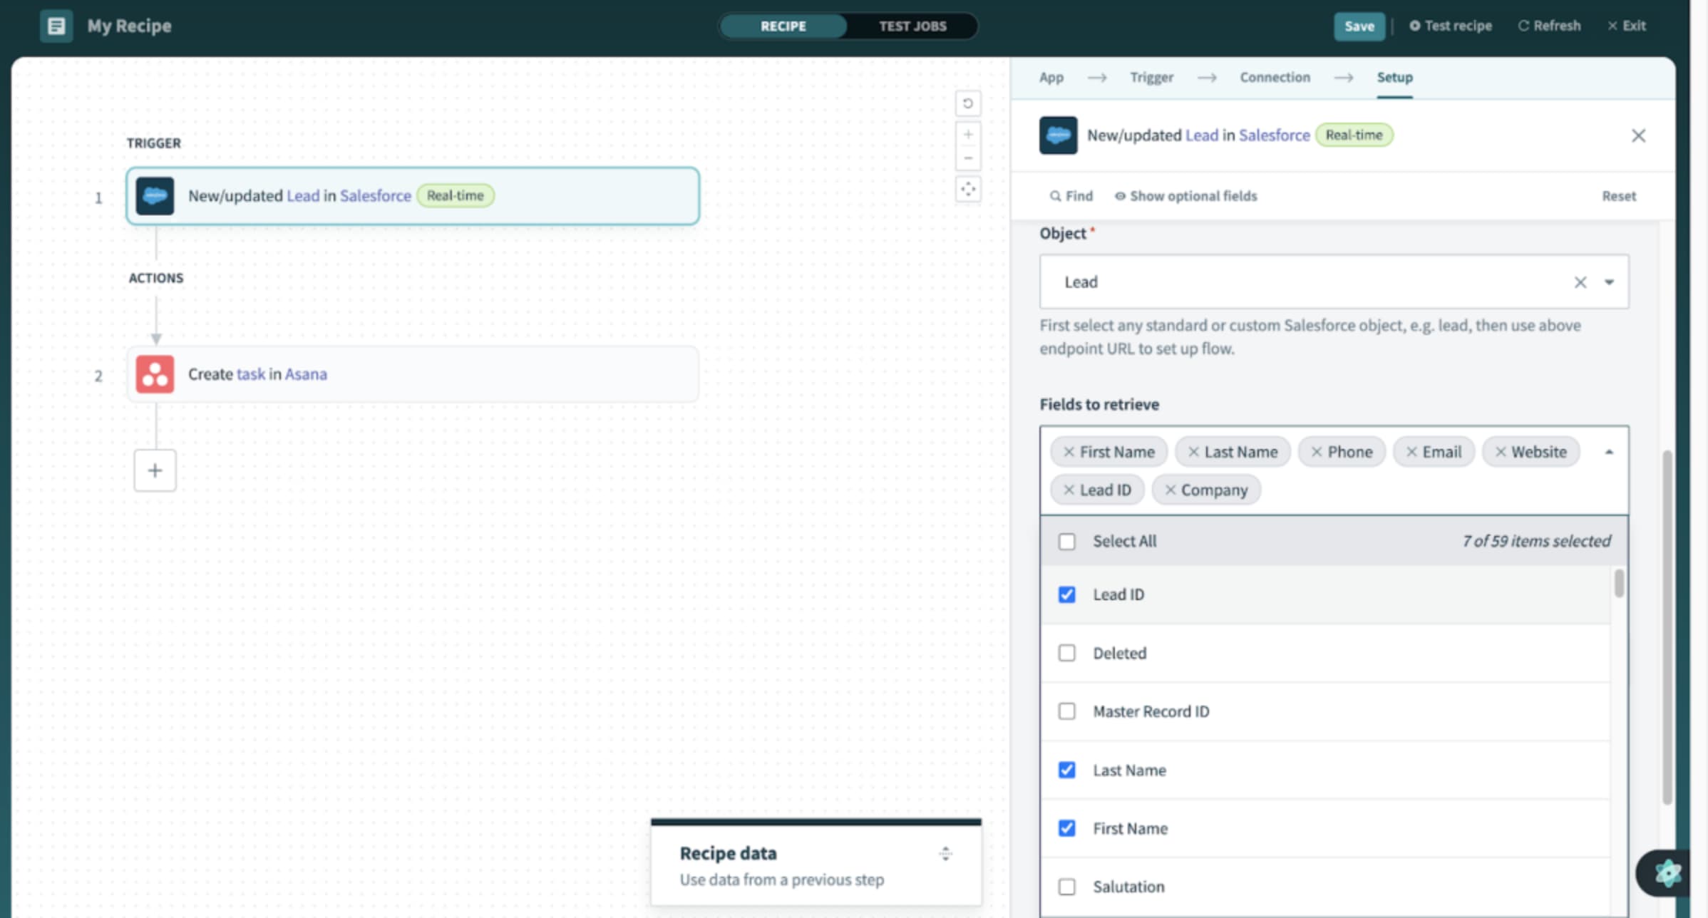Uncheck the Last Name checkbox

tap(1066, 770)
